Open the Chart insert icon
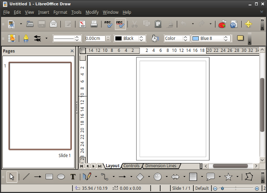 (222, 24)
